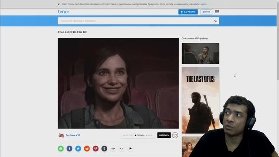The width and height of the screenshot is (279, 157).
Task: Share the GIF on Reddit
Action: click(x=87, y=148)
